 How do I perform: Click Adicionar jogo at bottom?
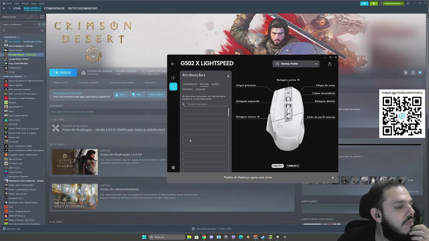click(12, 229)
